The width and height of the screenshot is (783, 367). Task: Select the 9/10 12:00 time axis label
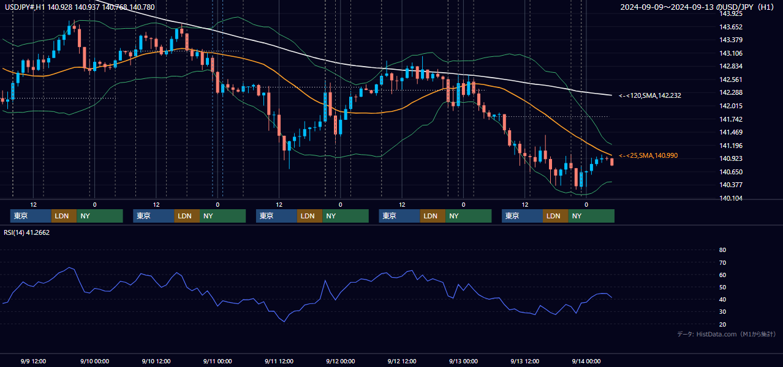156,361
